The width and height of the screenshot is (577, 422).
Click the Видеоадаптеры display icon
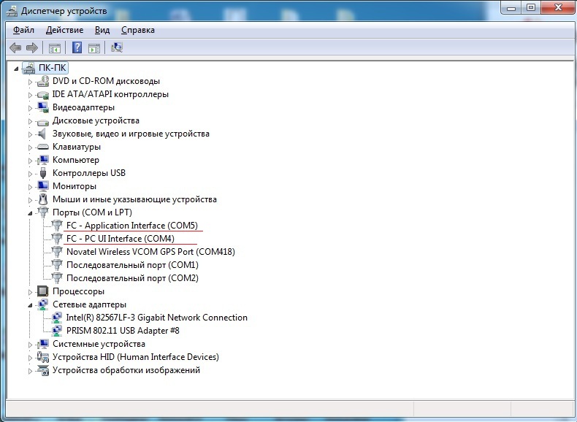click(43, 107)
